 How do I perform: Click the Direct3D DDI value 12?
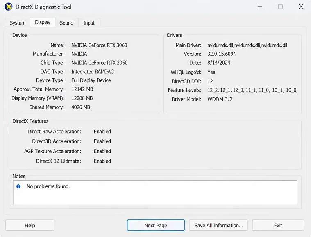[x=210, y=81]
